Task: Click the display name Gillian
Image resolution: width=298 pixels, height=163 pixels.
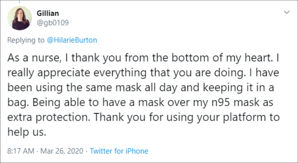Action: tap(48, 14)
